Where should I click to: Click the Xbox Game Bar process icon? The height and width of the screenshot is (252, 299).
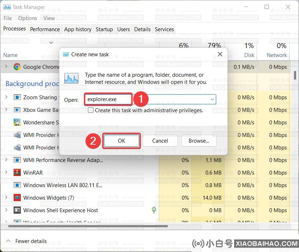(17, 110)
